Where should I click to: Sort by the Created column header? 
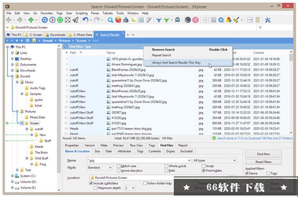click(x=258, y=53)
